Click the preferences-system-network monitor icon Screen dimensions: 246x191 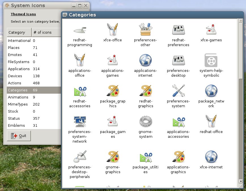80,121
